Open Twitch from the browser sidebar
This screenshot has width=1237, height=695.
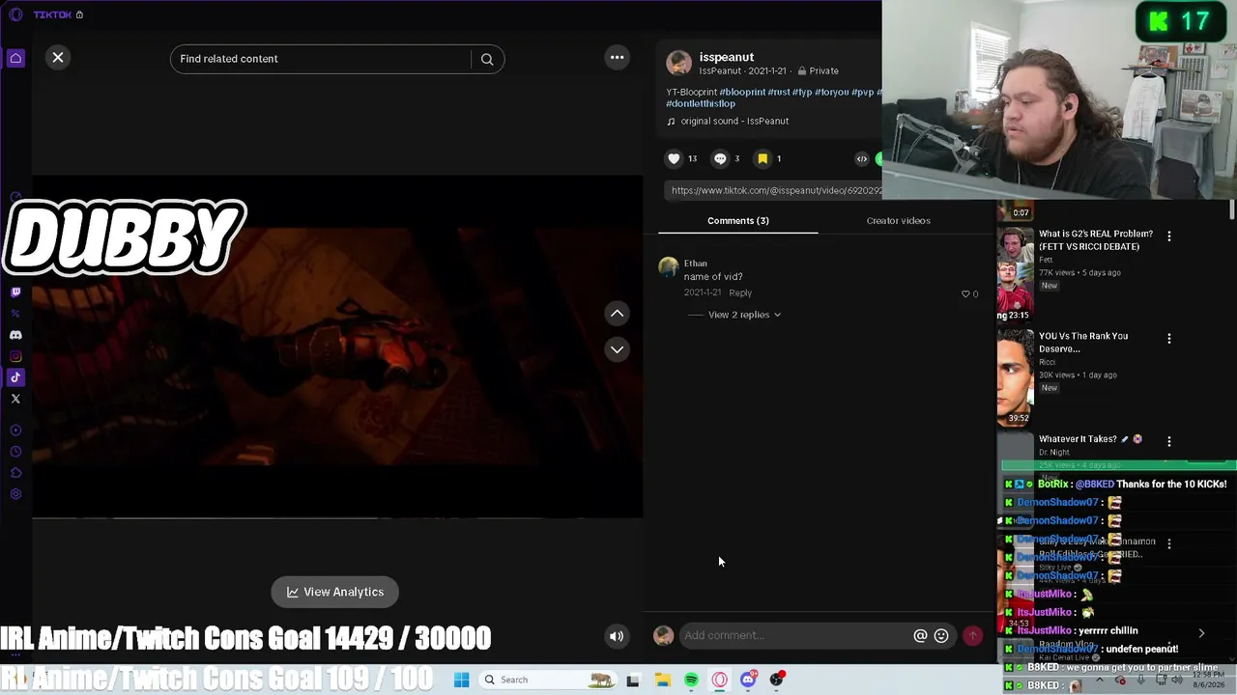[15, 292]
